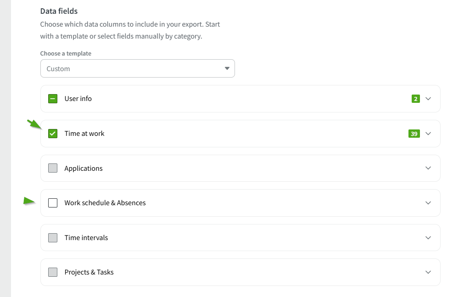The image size is (464, 297).
Task: Click the Projects & Tasks label
Action: pos(89,272)
